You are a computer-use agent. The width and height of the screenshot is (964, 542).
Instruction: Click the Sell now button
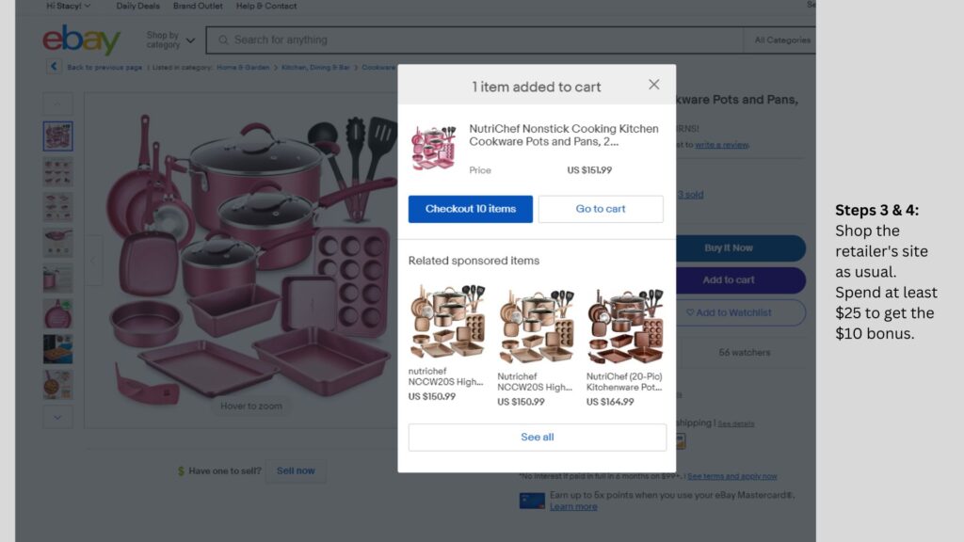click(296, 470)
